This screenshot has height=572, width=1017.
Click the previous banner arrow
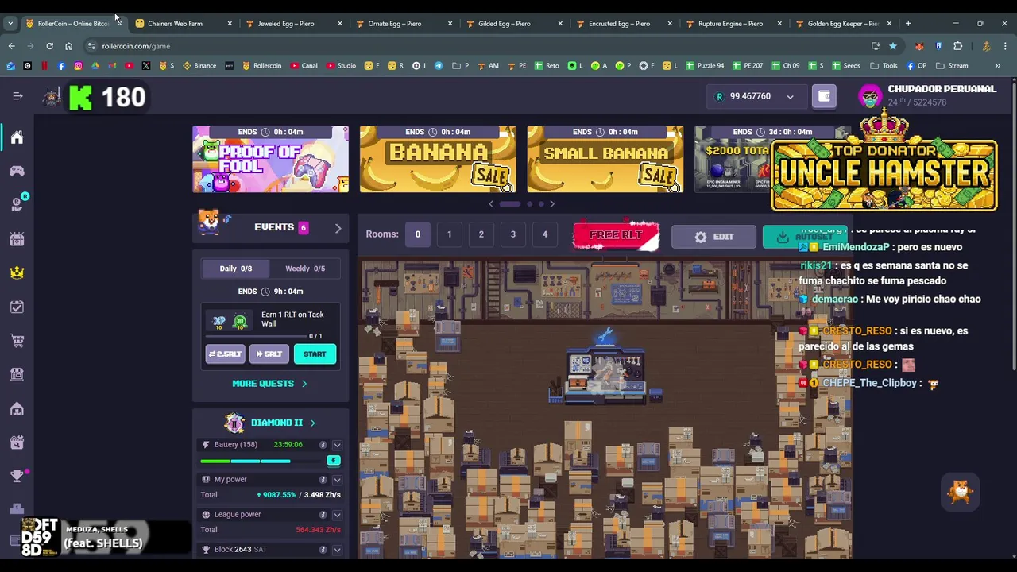(x=491, y=204)
